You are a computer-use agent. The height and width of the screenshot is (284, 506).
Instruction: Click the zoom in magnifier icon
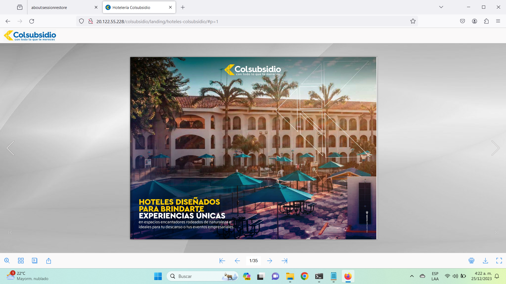7,261
